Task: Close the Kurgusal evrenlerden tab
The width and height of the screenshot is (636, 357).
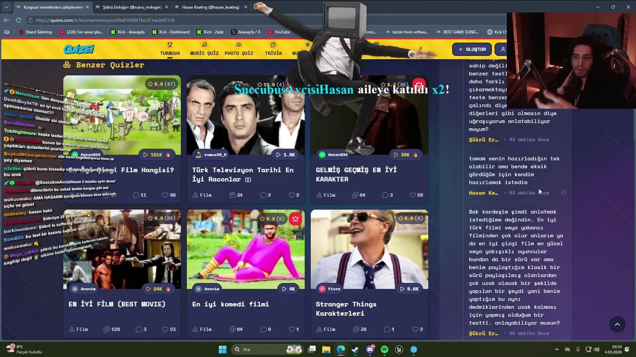Action: coord(87,7)
